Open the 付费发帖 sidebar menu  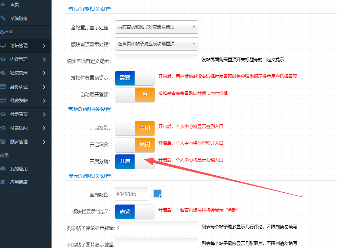23,101
